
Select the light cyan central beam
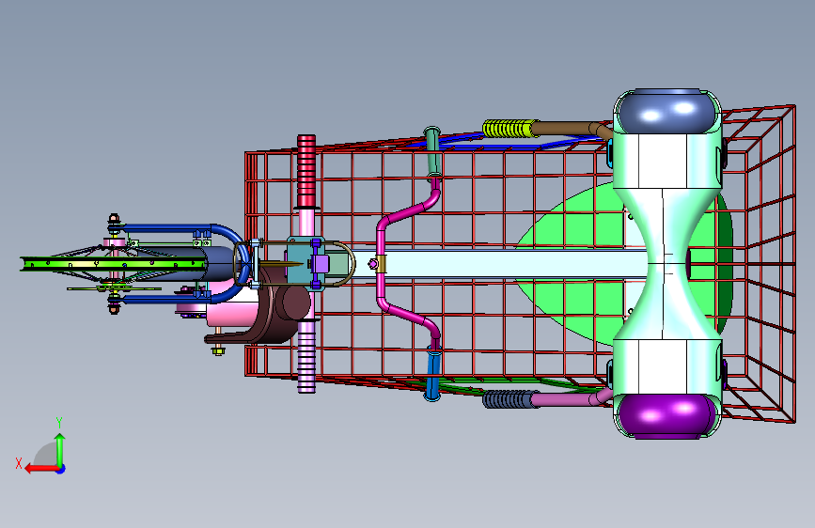(x=499, y=264)
